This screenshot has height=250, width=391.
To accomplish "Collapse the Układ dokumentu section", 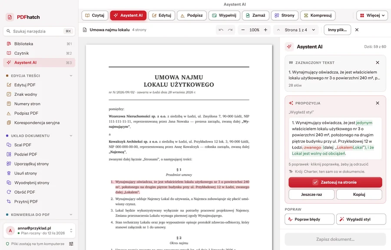I will tap(71, 136).
